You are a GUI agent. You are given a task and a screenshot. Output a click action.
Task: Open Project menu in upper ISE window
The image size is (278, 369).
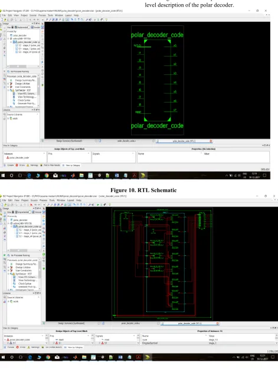[x=24, y=15]
